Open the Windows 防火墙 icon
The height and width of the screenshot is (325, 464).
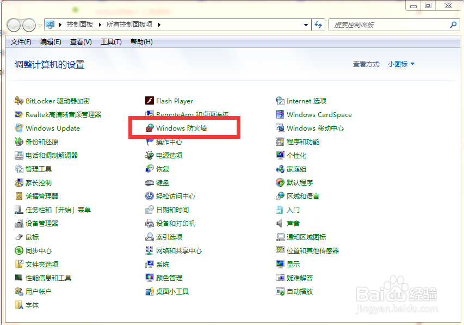150,128
